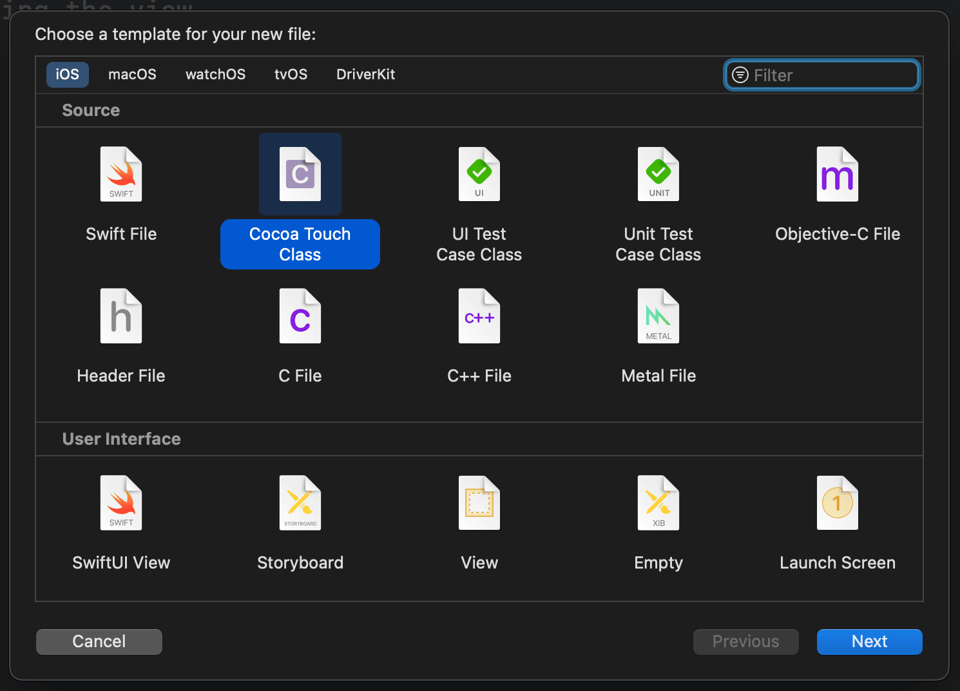Screen dimensions: 960x691
Task: Click the "C++ File" label
Action: pyautogui.click(x=479, y=376)
